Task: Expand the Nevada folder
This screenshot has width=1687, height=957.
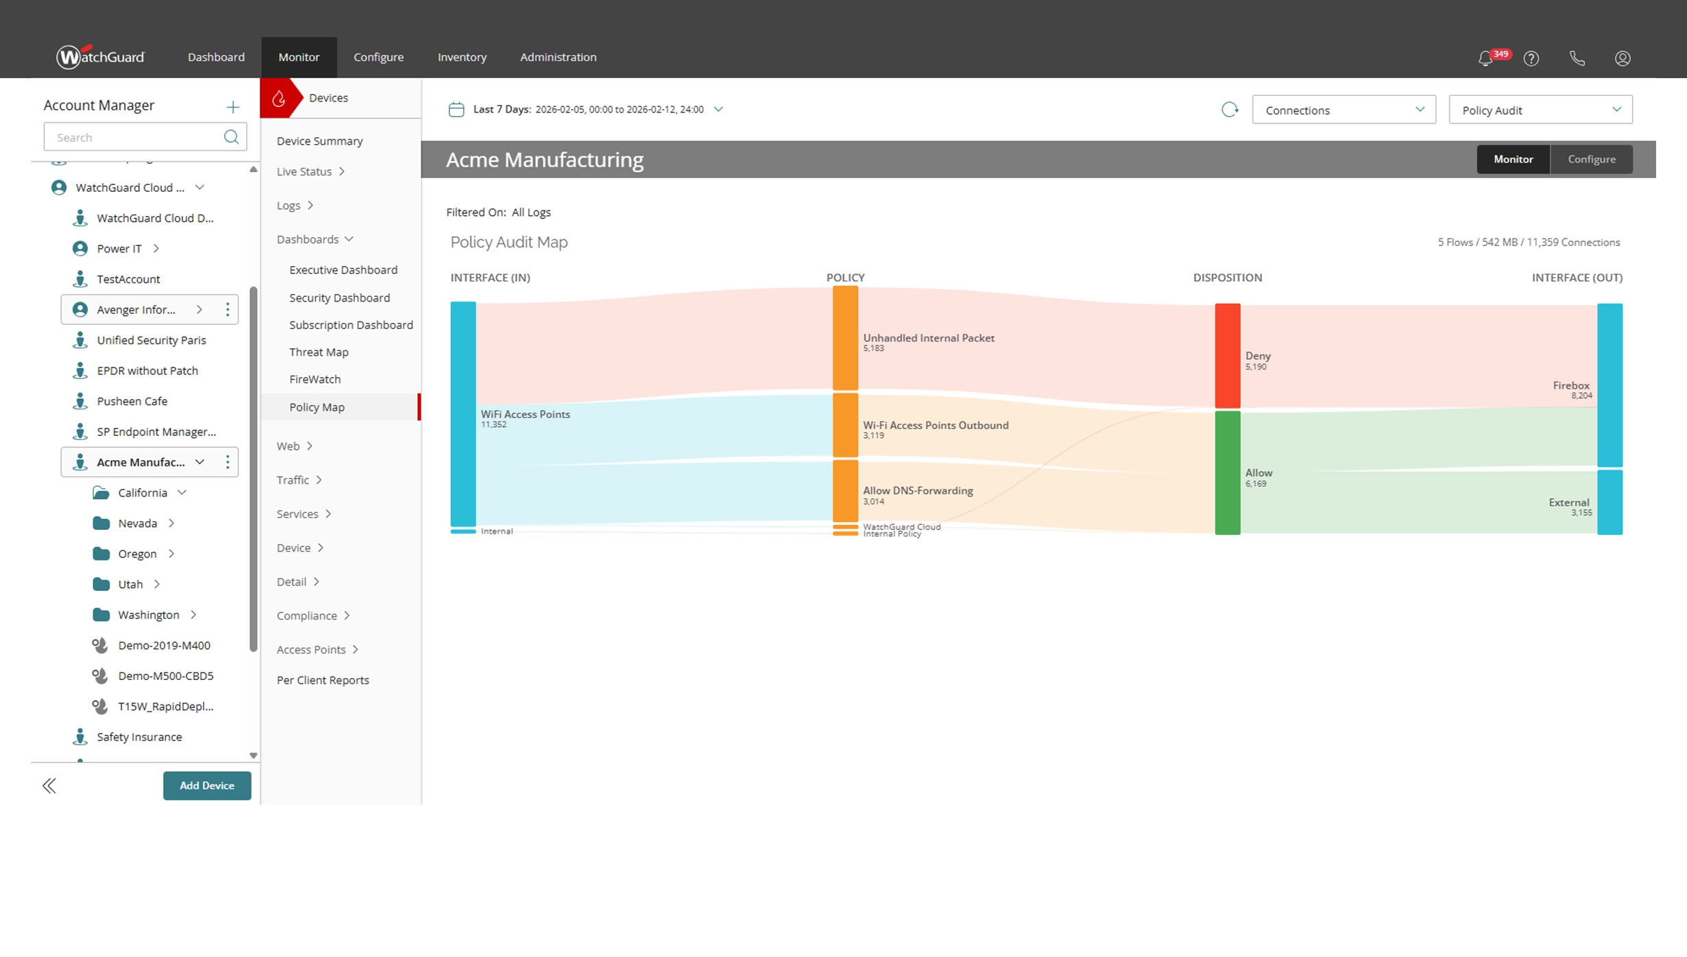Action: tap(171, 523)
